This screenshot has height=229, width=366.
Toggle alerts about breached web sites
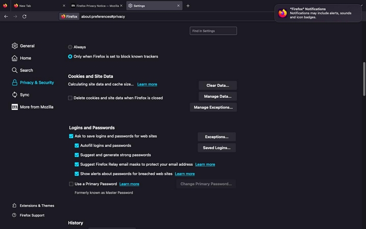point(76,174)
